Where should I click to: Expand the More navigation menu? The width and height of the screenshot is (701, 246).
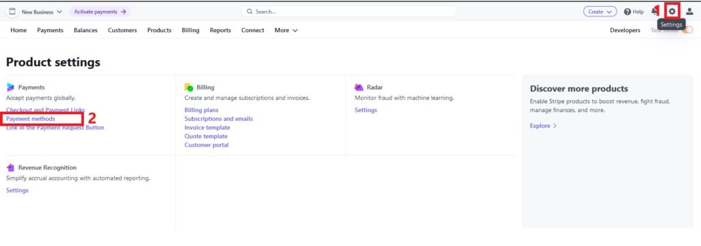point(286,30)
